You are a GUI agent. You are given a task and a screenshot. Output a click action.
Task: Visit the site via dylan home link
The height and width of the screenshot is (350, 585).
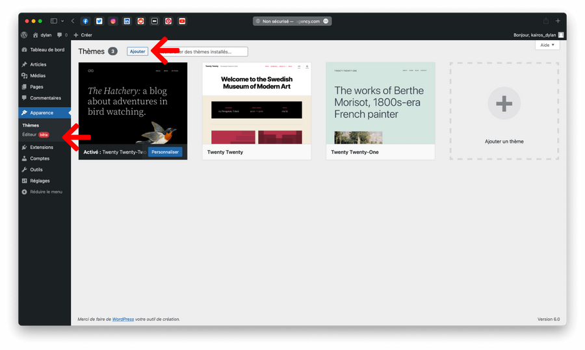tap(42, 35)
